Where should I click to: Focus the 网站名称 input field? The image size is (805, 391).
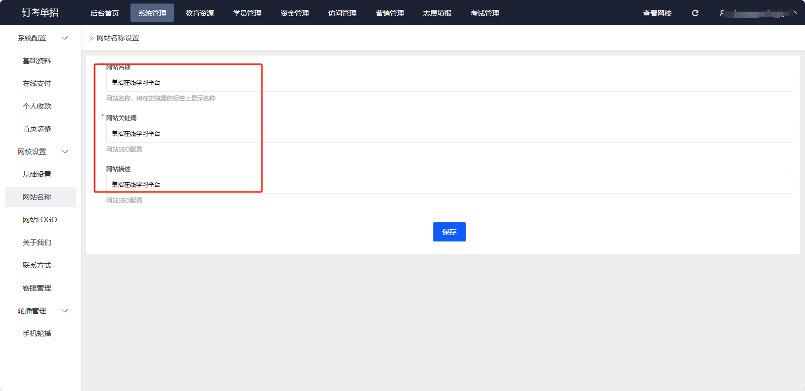point(449,82)
